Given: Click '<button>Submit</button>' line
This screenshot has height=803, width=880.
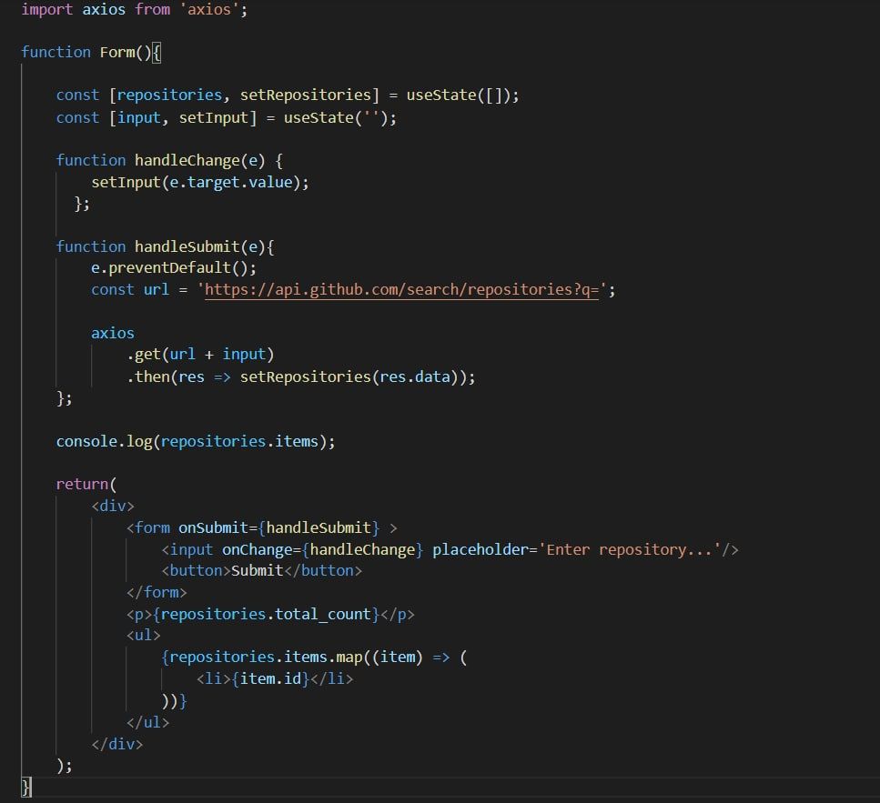Looking at the screenshot, I should click(262, 570).
